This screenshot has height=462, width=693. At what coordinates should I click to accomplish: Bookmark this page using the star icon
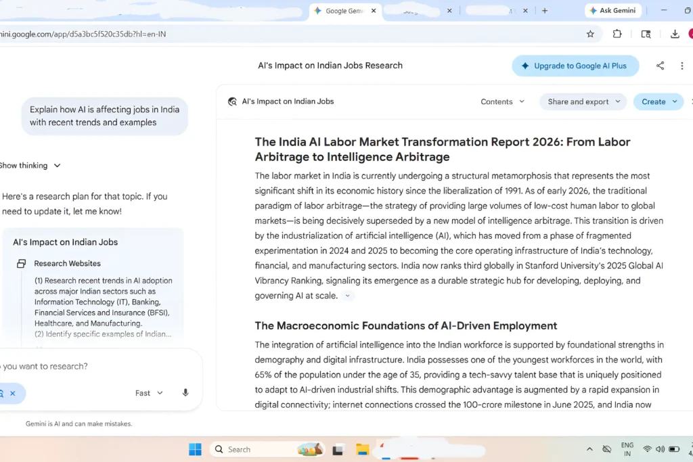589,33
